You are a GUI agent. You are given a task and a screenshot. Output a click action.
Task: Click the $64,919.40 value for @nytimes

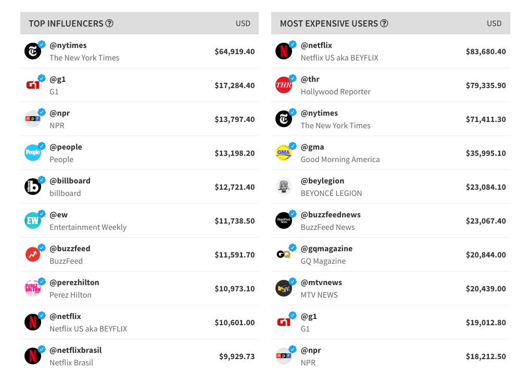234,52
